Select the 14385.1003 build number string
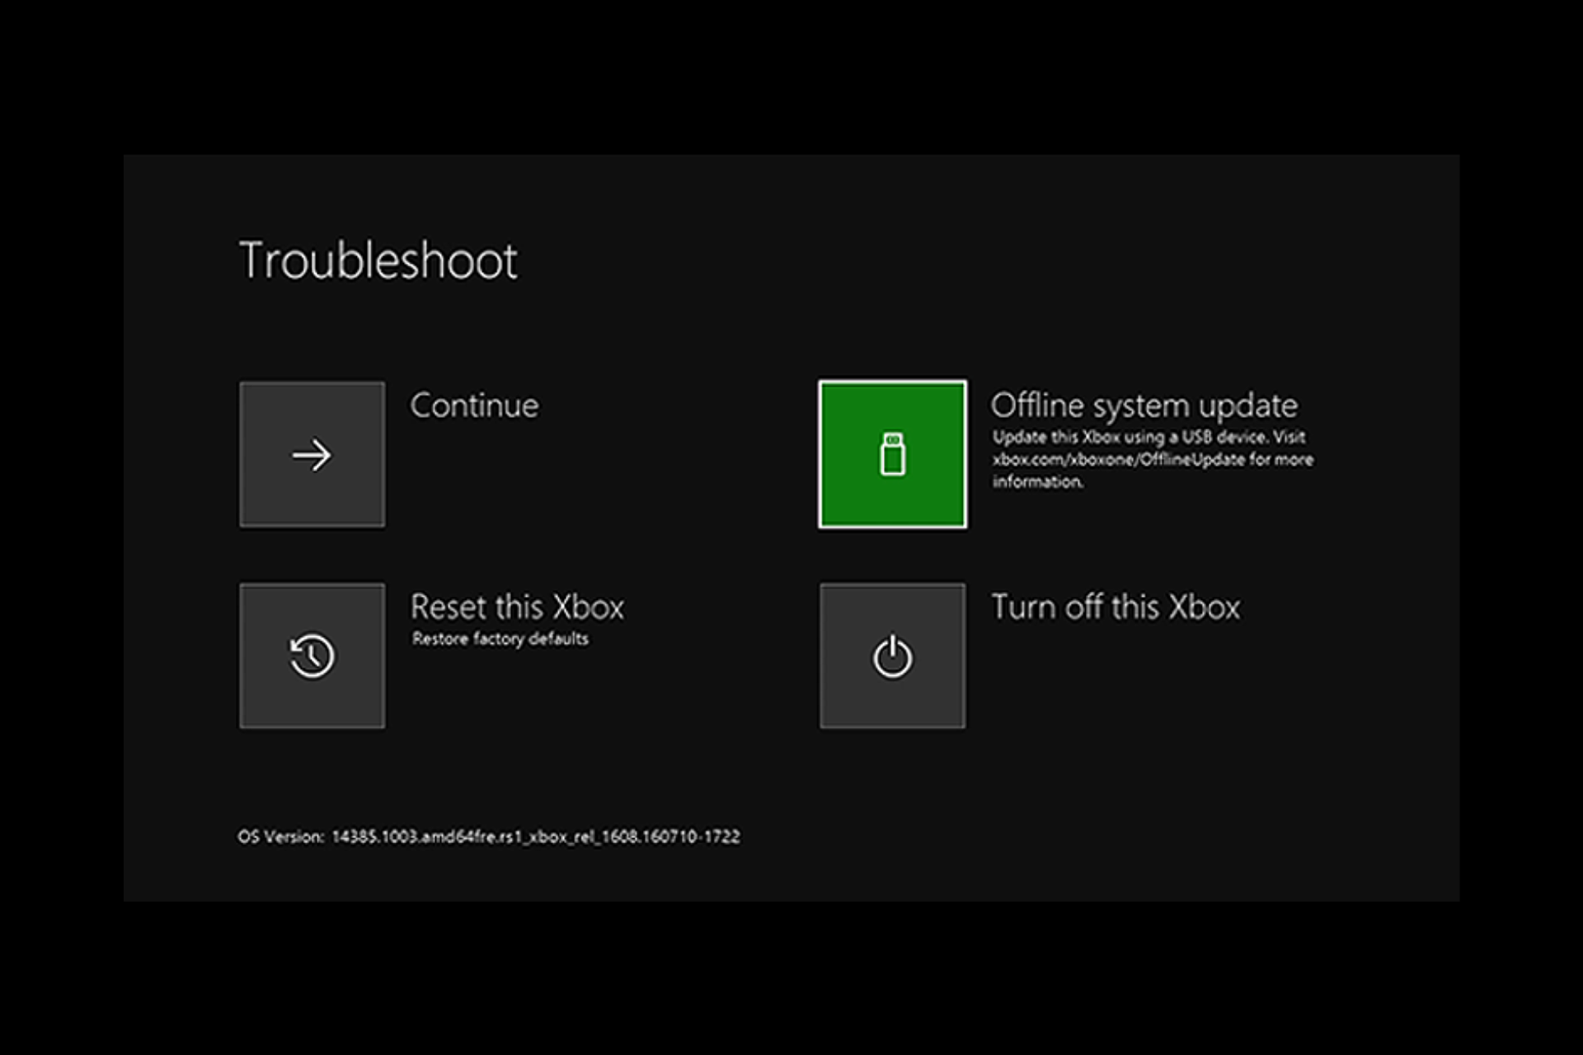The image size is (1583, 1055). pos(375,837)
